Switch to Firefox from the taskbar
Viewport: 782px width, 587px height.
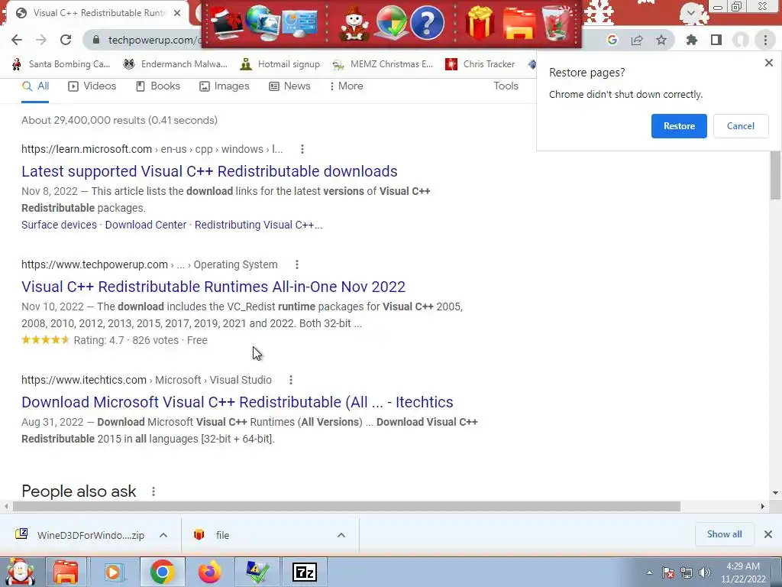click(210, 572)
